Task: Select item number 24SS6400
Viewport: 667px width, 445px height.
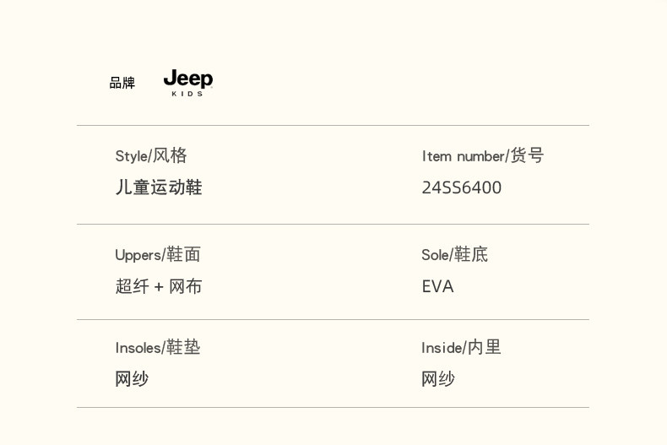Action: (x=461, y=187)
